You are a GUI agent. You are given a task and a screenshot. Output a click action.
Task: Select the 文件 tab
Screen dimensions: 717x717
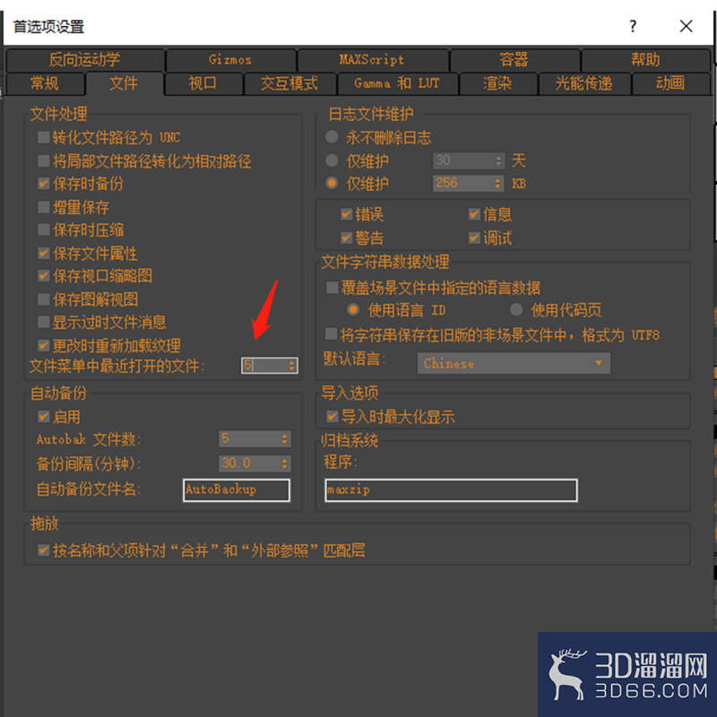click(124, 83)
